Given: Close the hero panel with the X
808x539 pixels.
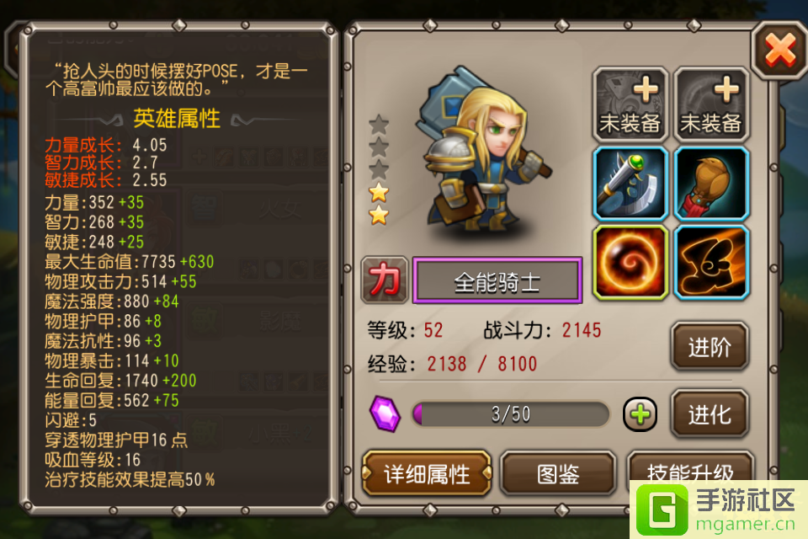Looking at the screenshot, I should 779,51.
